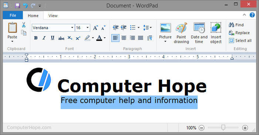Insert a Picture
Screen dimensions: 259x135
click(x=165, y=30)
